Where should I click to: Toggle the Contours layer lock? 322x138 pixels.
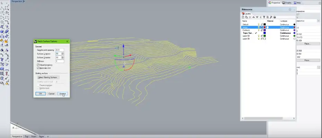[262, 30]
